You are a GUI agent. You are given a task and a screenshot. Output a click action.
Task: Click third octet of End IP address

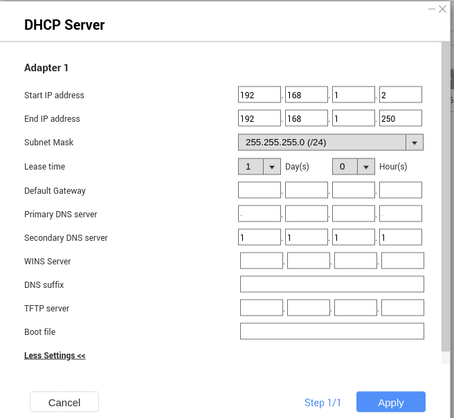pyautogui.click(x=353, y=118)
